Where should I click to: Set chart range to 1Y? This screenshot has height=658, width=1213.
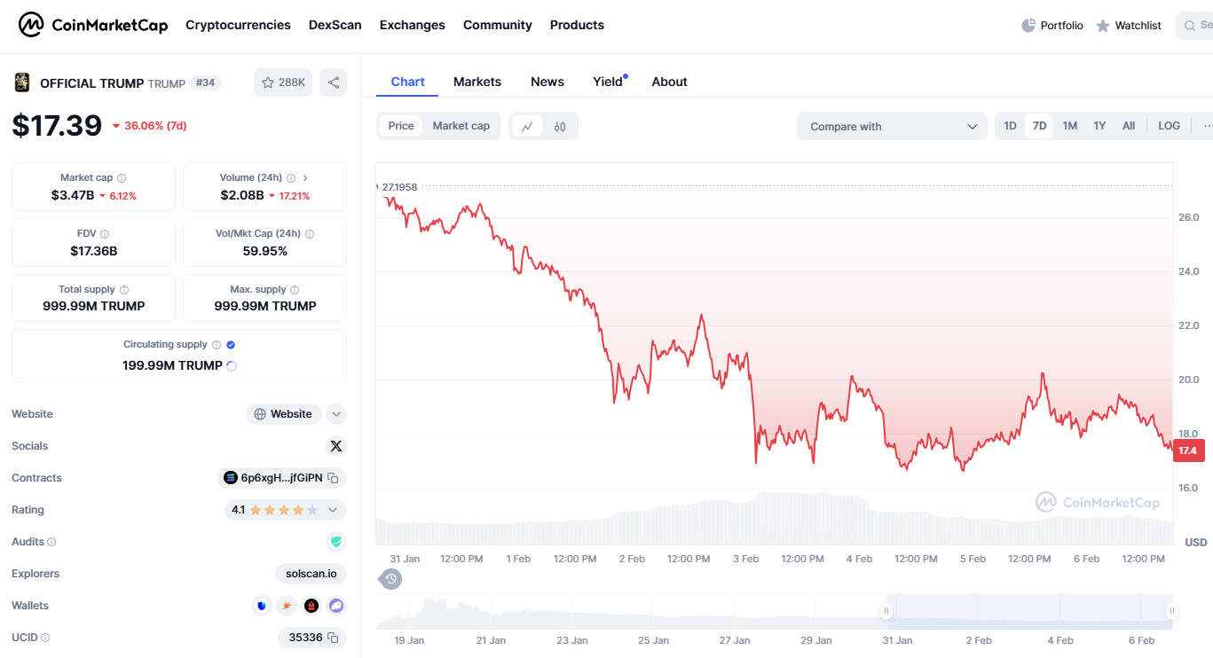tap(1099, 126)
